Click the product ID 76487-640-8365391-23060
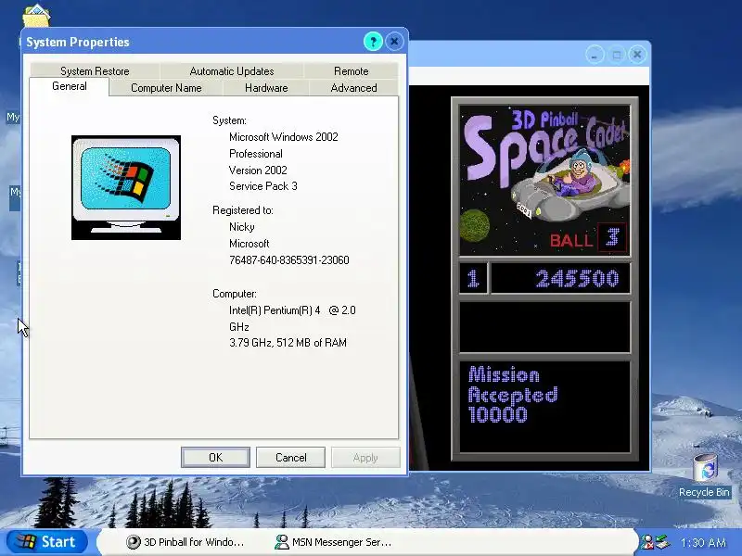 click(289, 260)
